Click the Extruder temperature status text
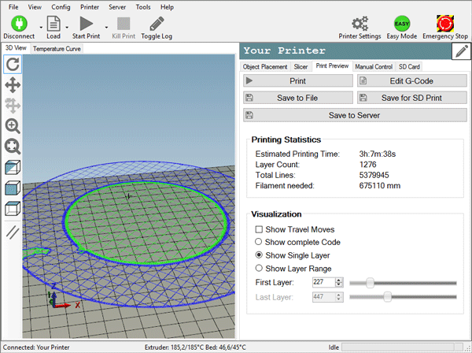This screenshot has width=472, height=353. [x=195, y=347]
